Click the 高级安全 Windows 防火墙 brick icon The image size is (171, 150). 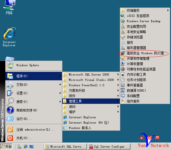pyautogui.click(x=123, y=53)
